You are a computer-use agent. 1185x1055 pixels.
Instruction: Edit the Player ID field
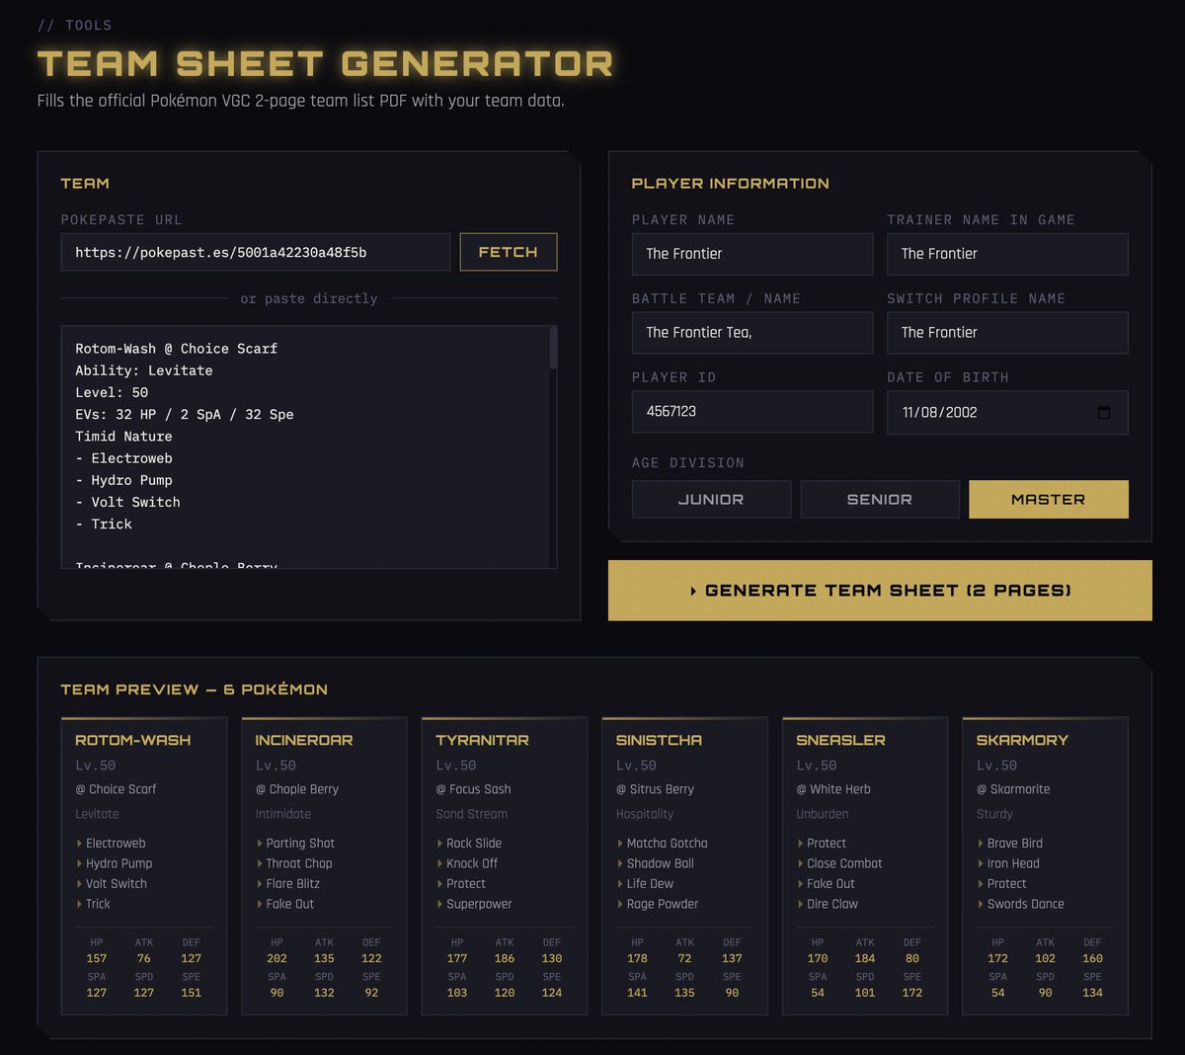pos(752,412)
